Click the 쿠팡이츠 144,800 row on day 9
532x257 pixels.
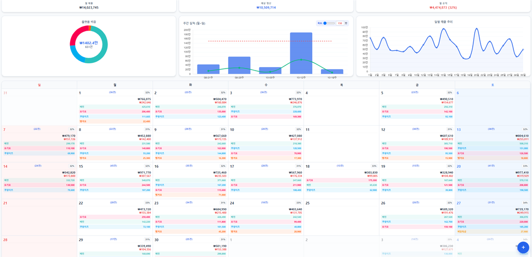(x=191, y=153)
